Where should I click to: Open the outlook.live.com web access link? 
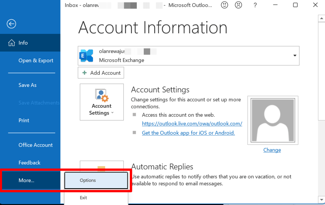192,124
